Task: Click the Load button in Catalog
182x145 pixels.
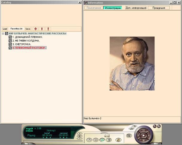Action: pyautogui.click(x=5, y=29)
